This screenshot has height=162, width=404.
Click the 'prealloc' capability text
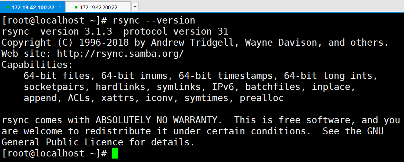click(x=262, y=98)
